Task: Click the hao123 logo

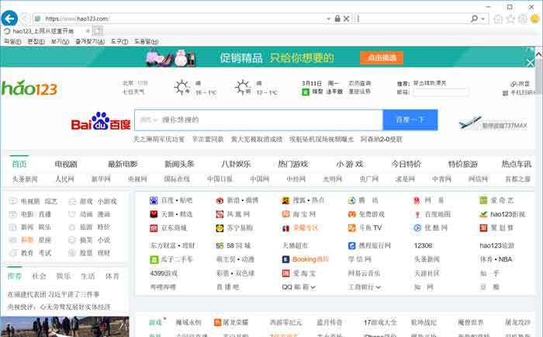Action: 29,88
